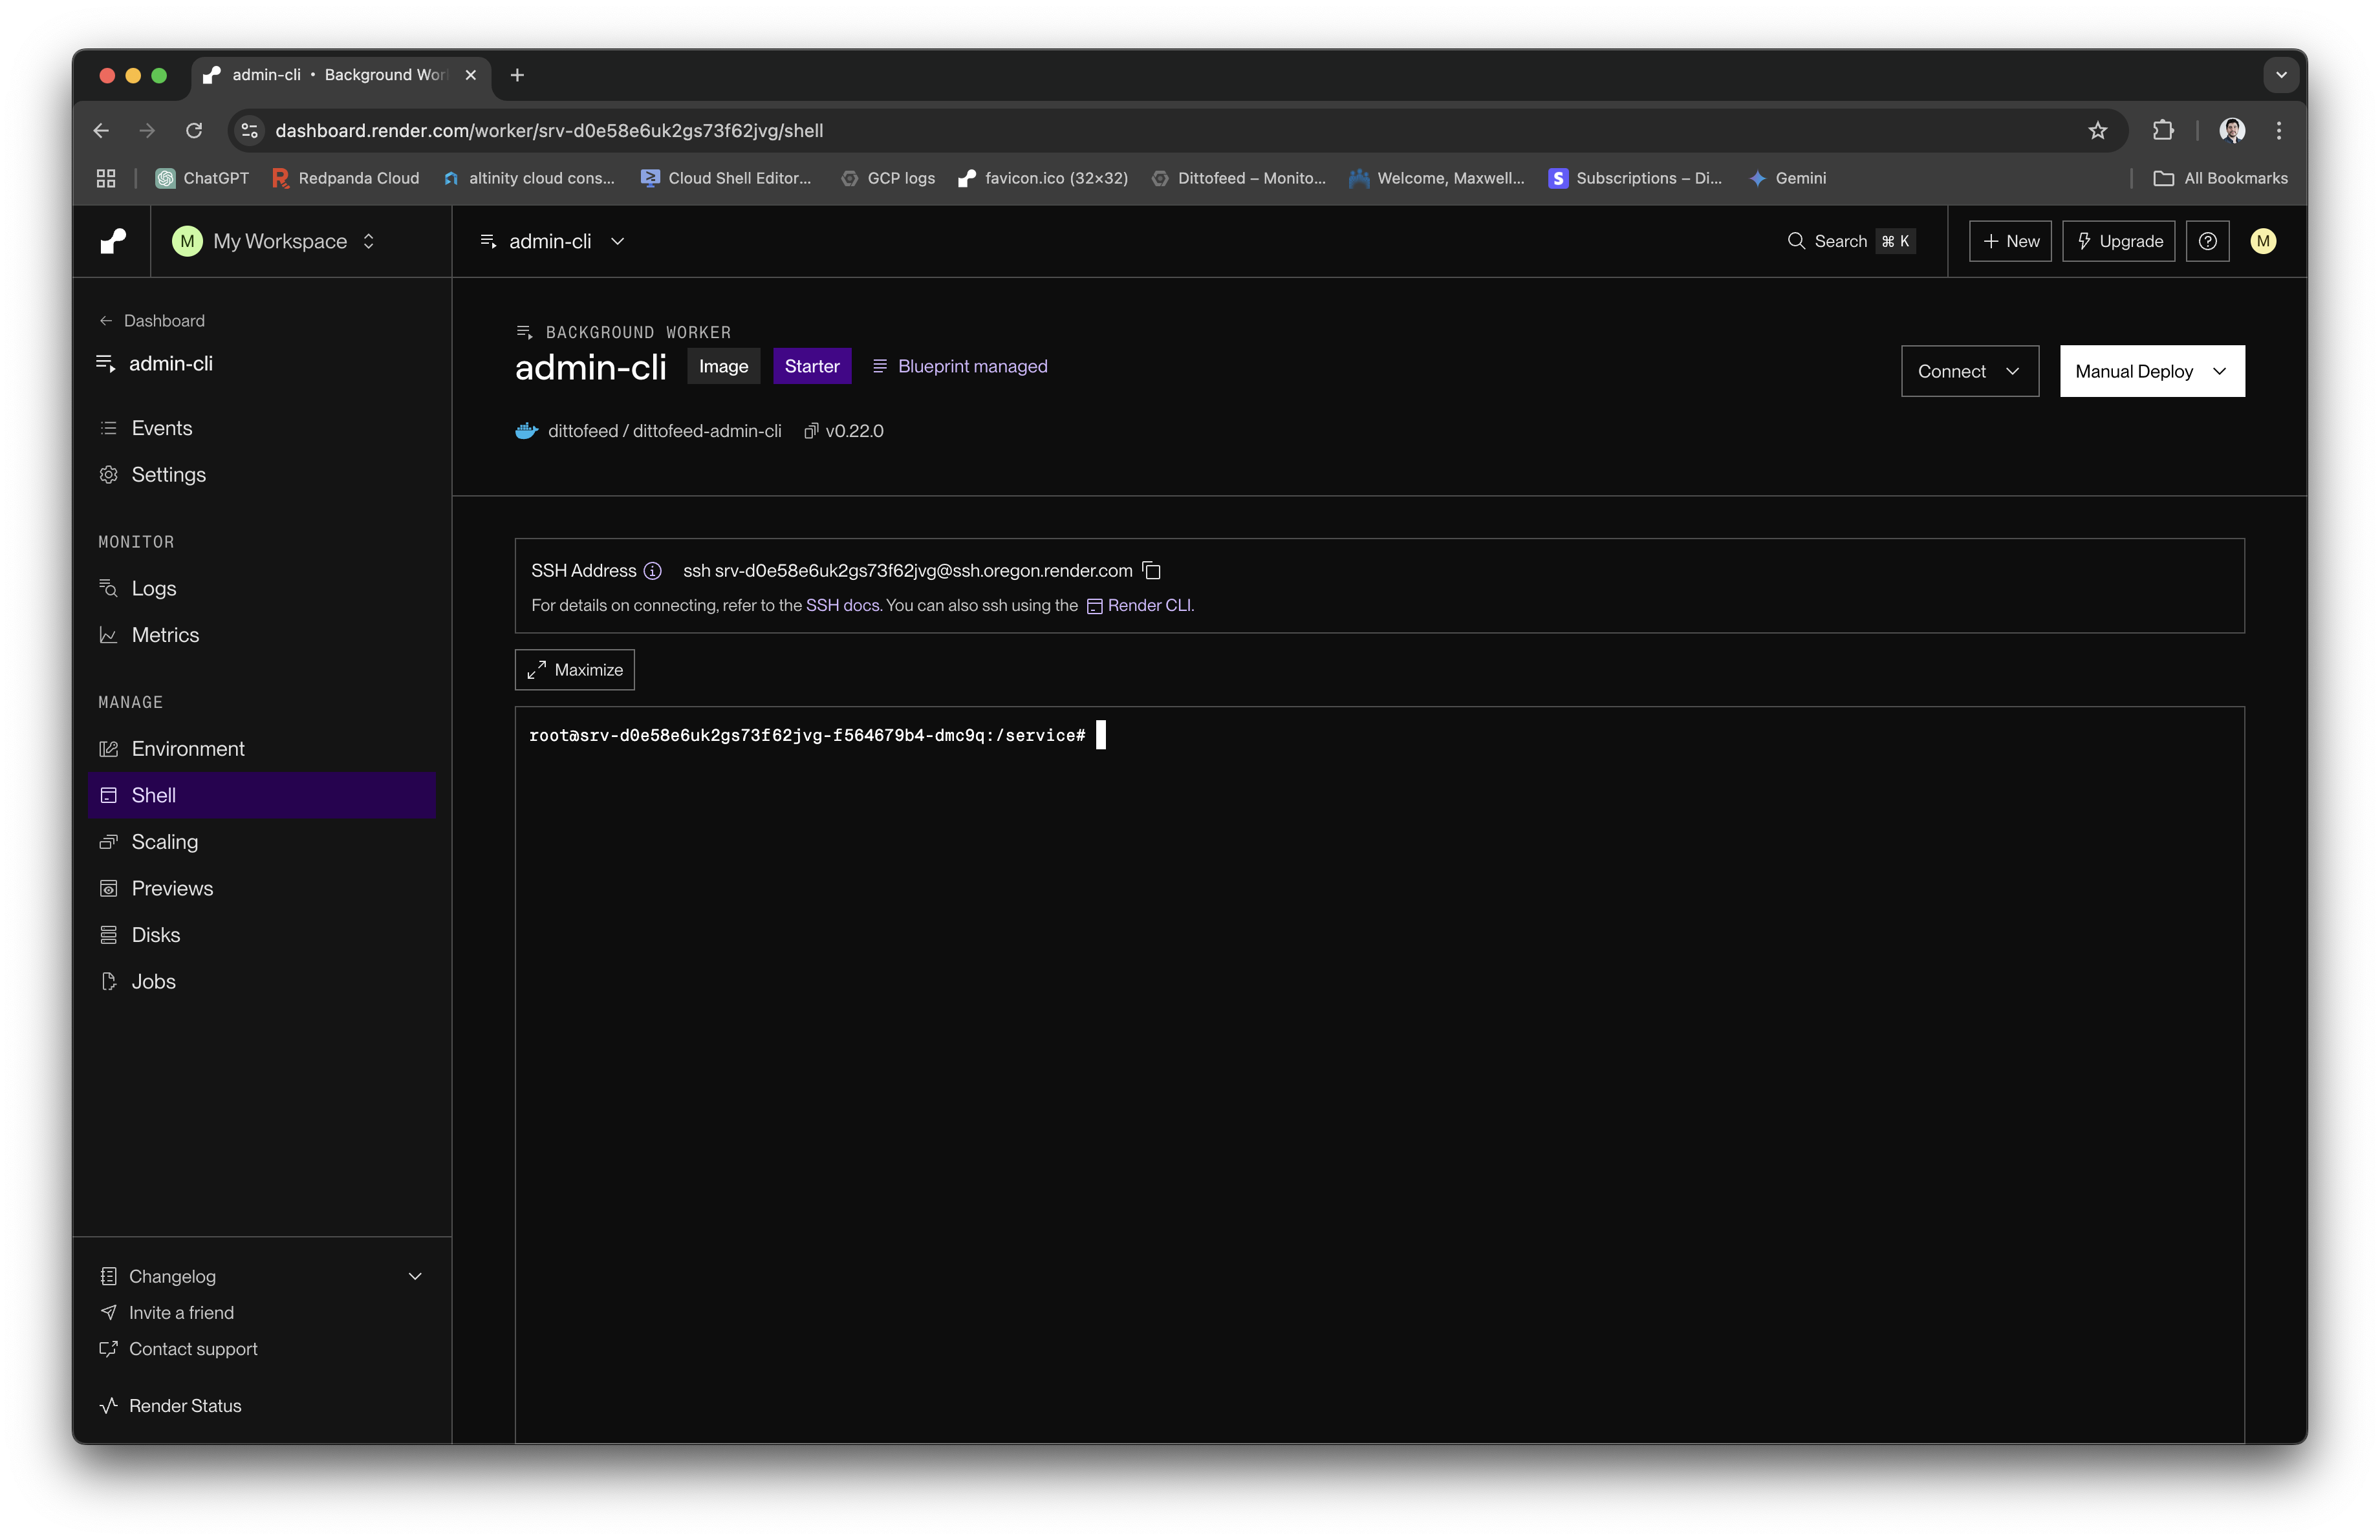
Task: Open Chrome apps grid icon
Action: tap(106, 178)
